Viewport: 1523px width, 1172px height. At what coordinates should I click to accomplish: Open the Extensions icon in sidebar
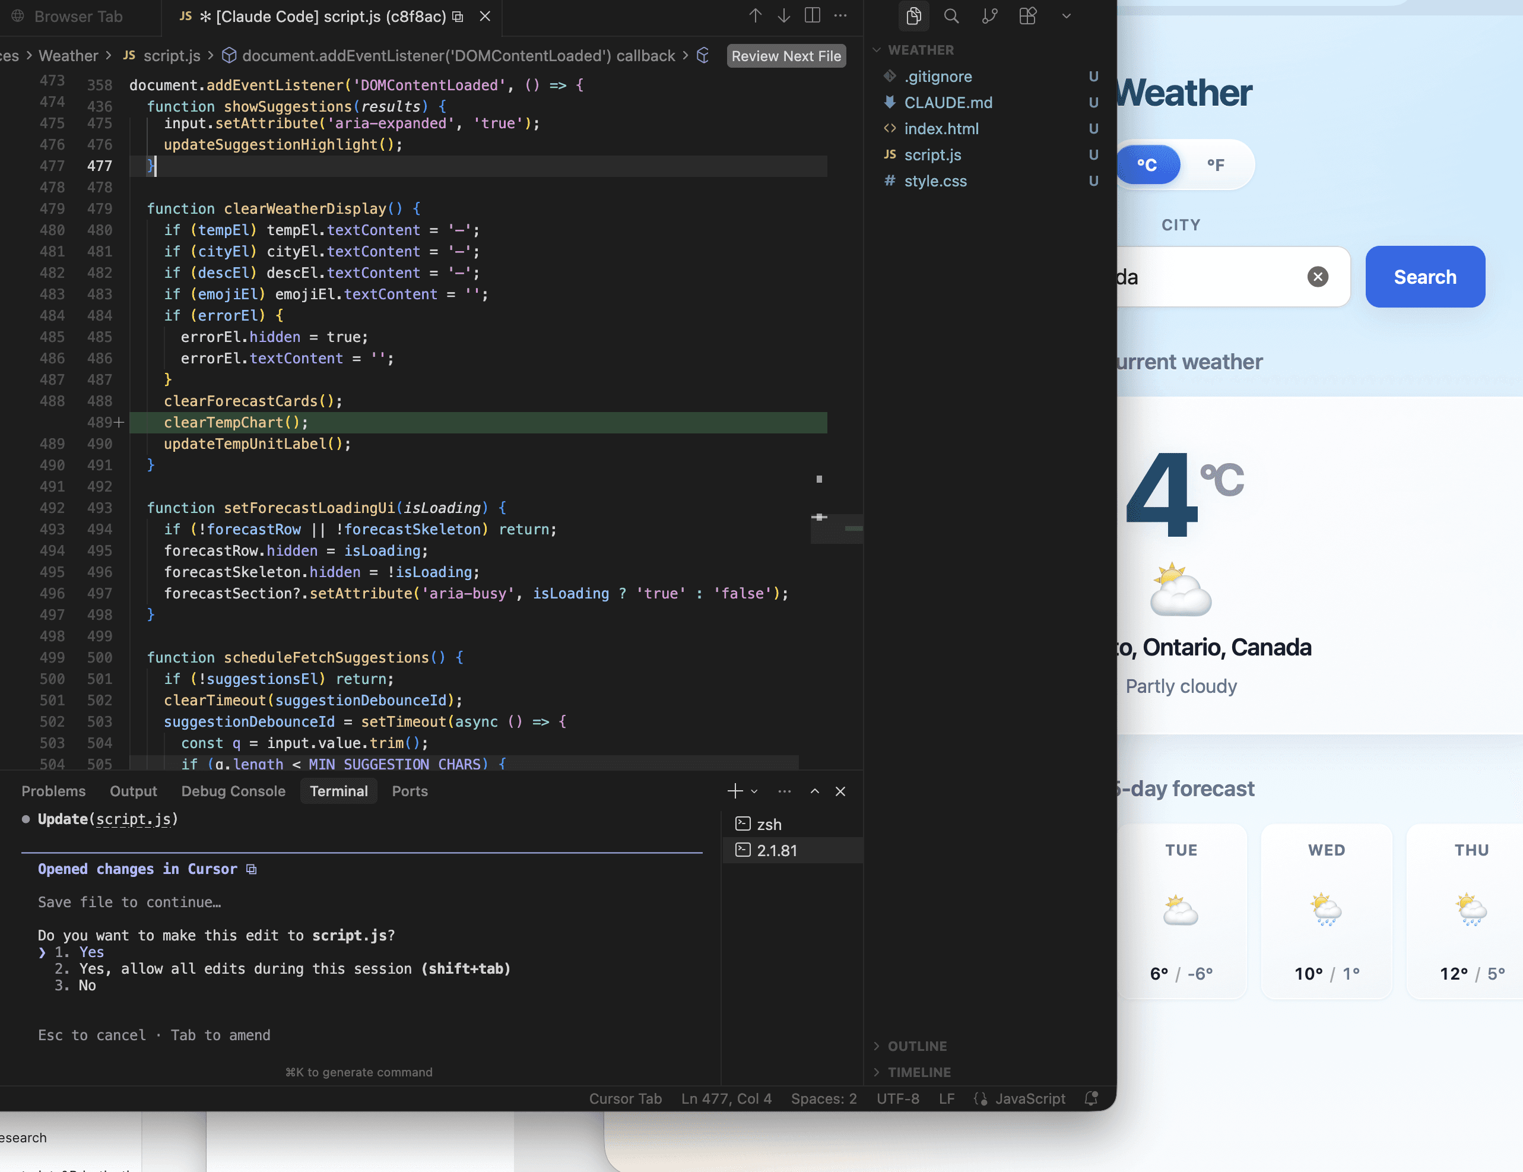tap(1028, 16)
